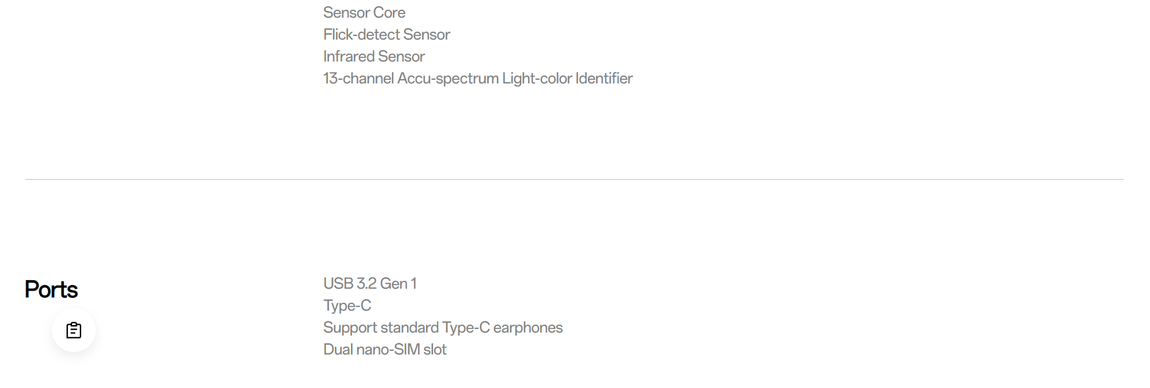Click the word Infrared

tap(349, 56)
